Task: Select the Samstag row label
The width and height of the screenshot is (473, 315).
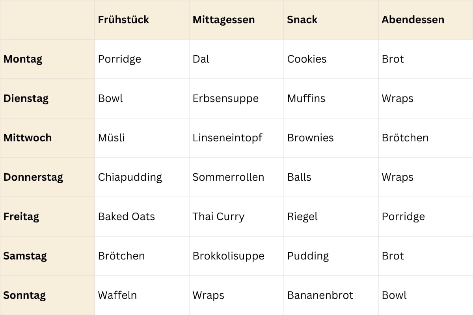Action: click(25, 256)
